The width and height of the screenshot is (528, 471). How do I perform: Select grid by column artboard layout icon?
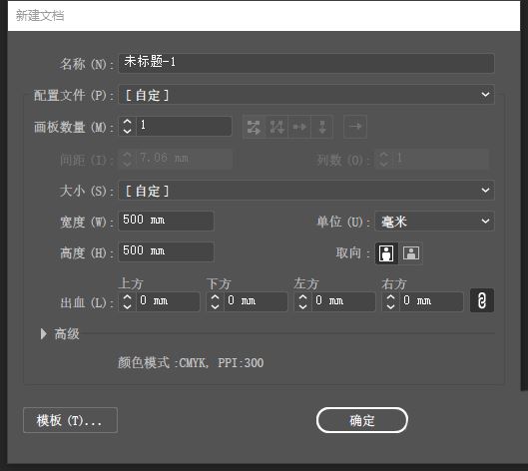[x=276, y=127]
